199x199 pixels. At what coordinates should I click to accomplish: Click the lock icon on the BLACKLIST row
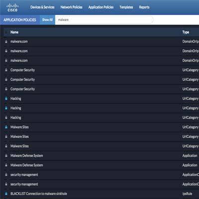6,194
